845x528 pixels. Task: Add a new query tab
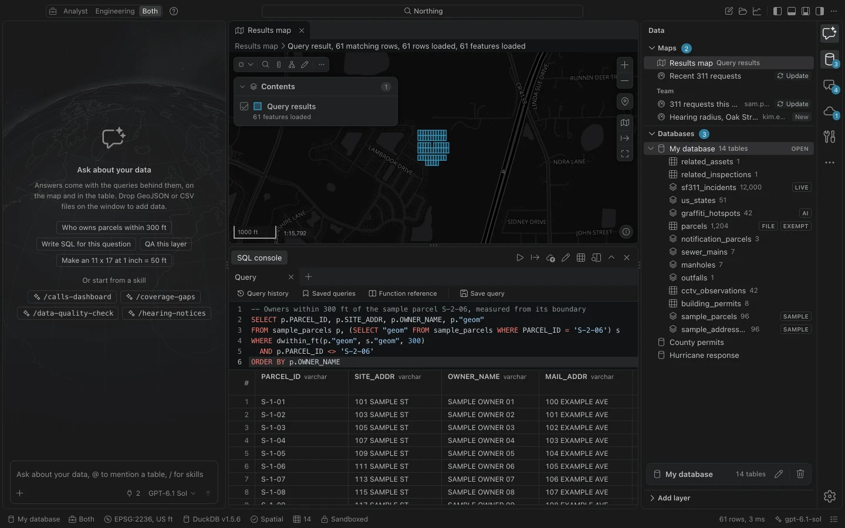tap(309, 277)
